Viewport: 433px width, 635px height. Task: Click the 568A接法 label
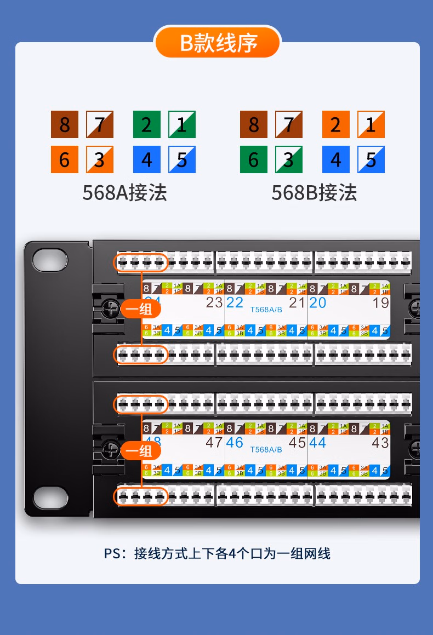tap(124, 192)
